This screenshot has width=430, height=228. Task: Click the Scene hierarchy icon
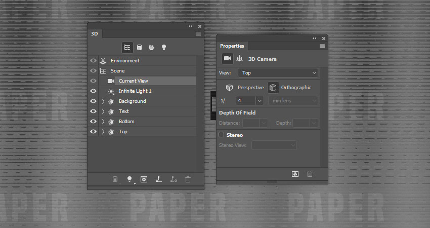[x=103, y=71]
